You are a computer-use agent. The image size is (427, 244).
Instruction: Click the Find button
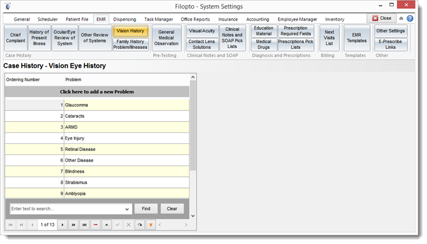(x=146, y=209)
